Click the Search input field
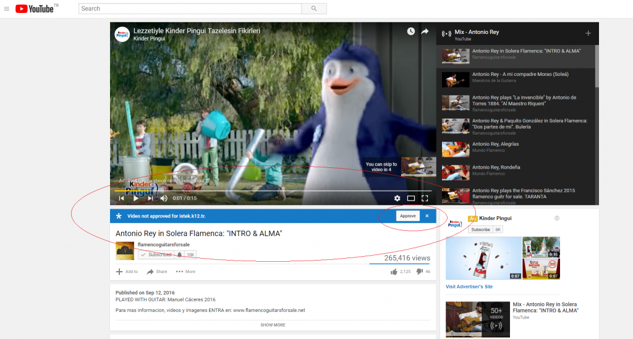Screen dimensions: 633x339 (x=190, y=9)
